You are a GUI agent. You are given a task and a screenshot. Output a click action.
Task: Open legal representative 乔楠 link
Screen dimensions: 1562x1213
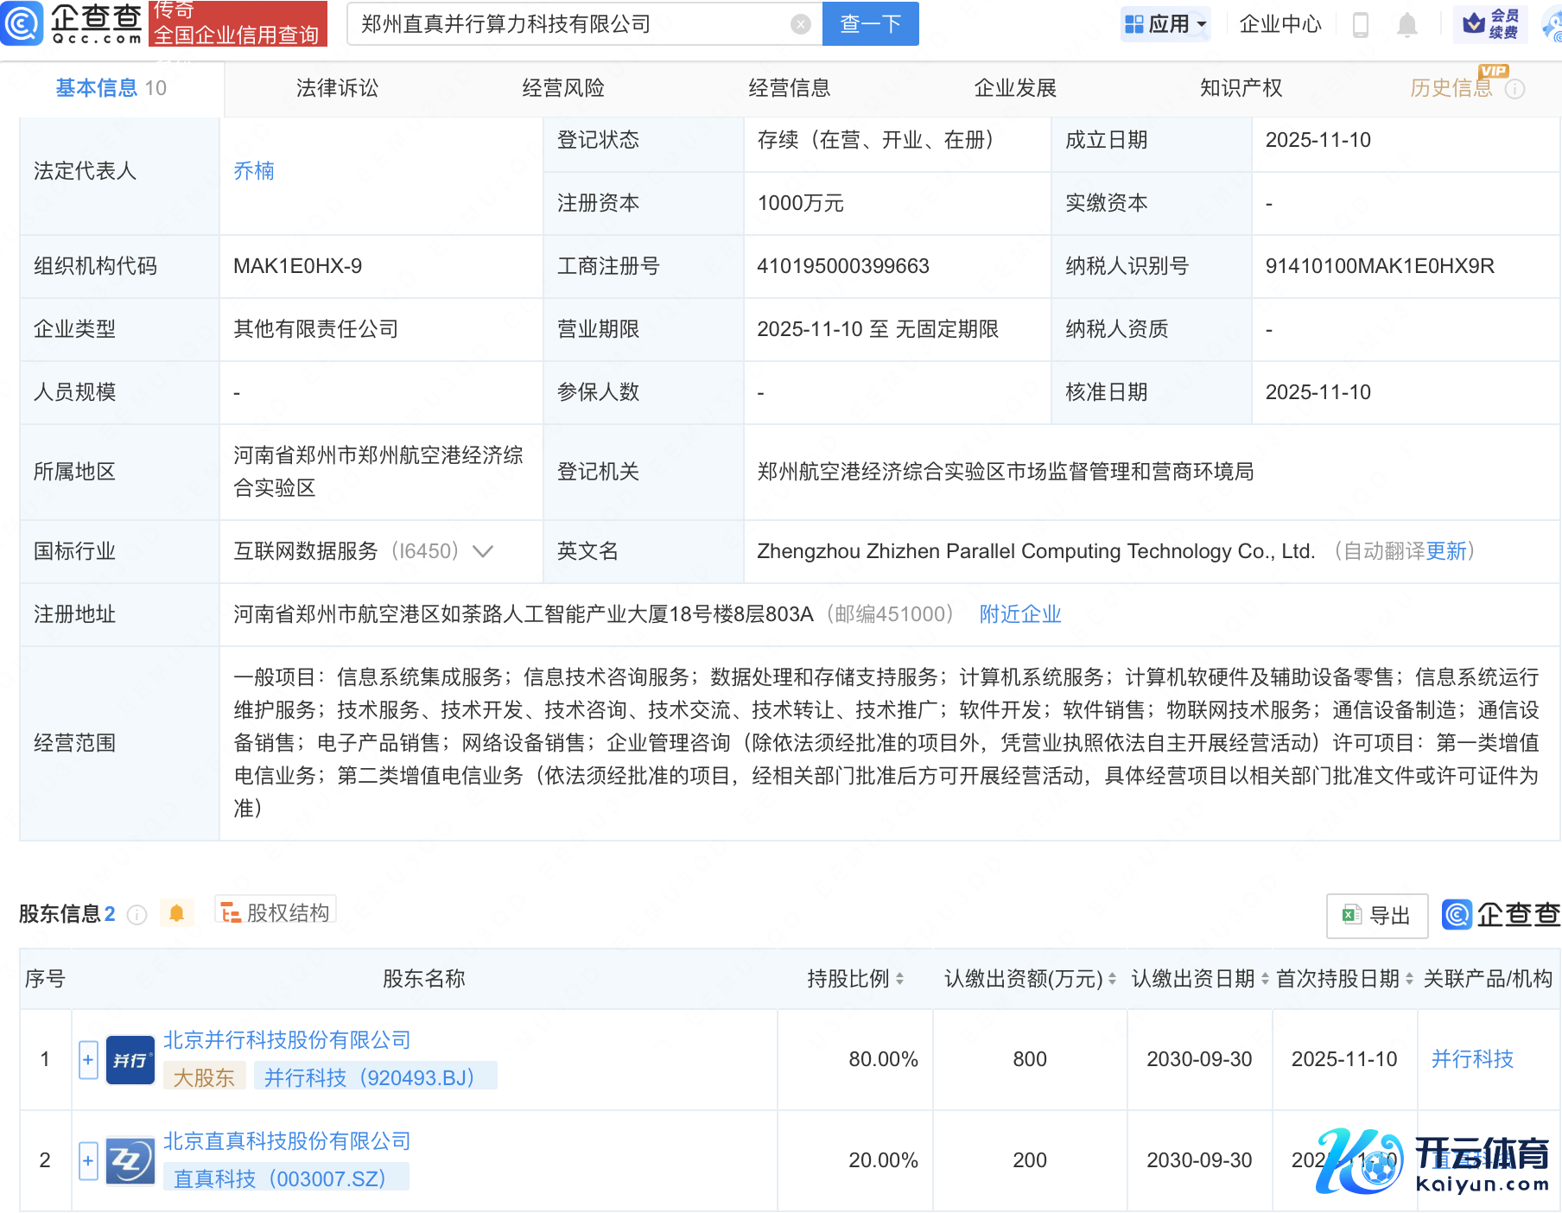253,171
